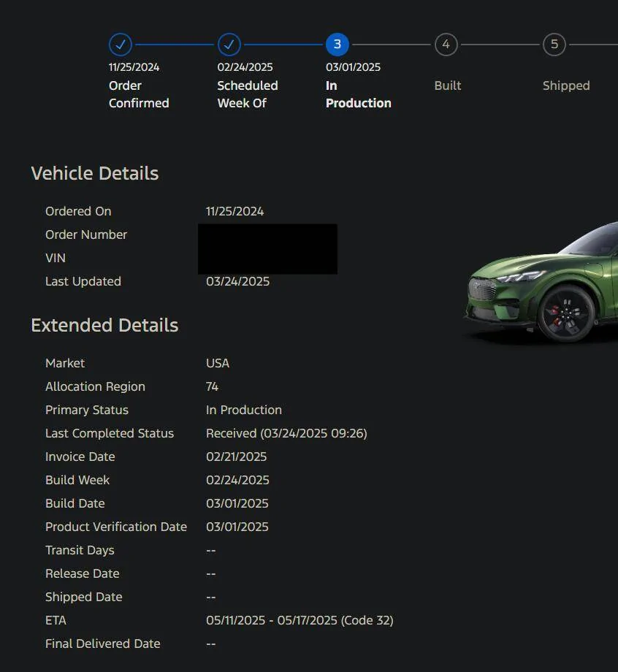This screenshot has height=672, width=618.
Task: Click the Ordered On label
Action: (x=78, y=211)
